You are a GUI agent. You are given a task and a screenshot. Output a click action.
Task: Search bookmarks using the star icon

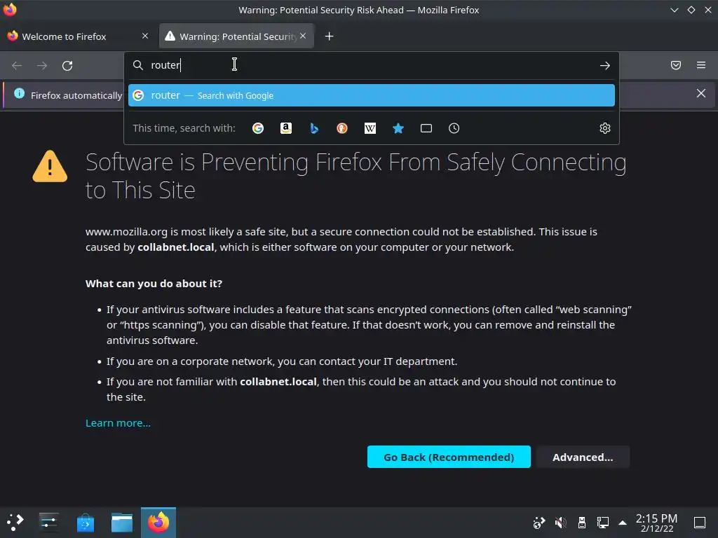tap(398, 128)
